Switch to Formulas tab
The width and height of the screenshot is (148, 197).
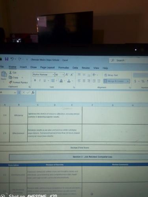64,68
